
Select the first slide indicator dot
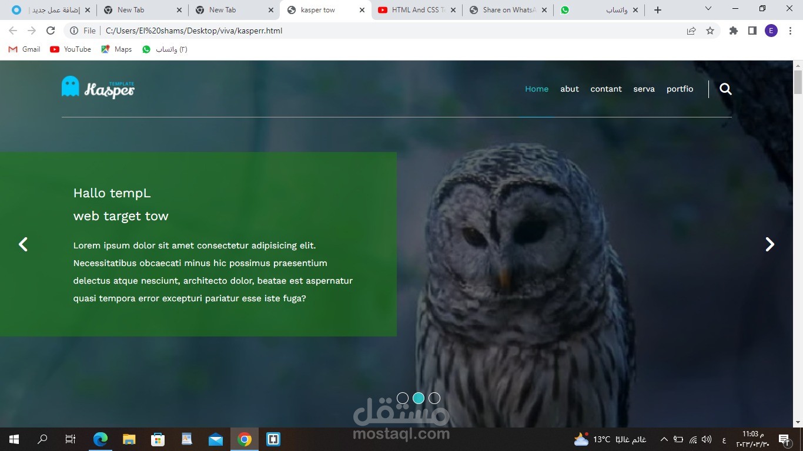point(403,398)
